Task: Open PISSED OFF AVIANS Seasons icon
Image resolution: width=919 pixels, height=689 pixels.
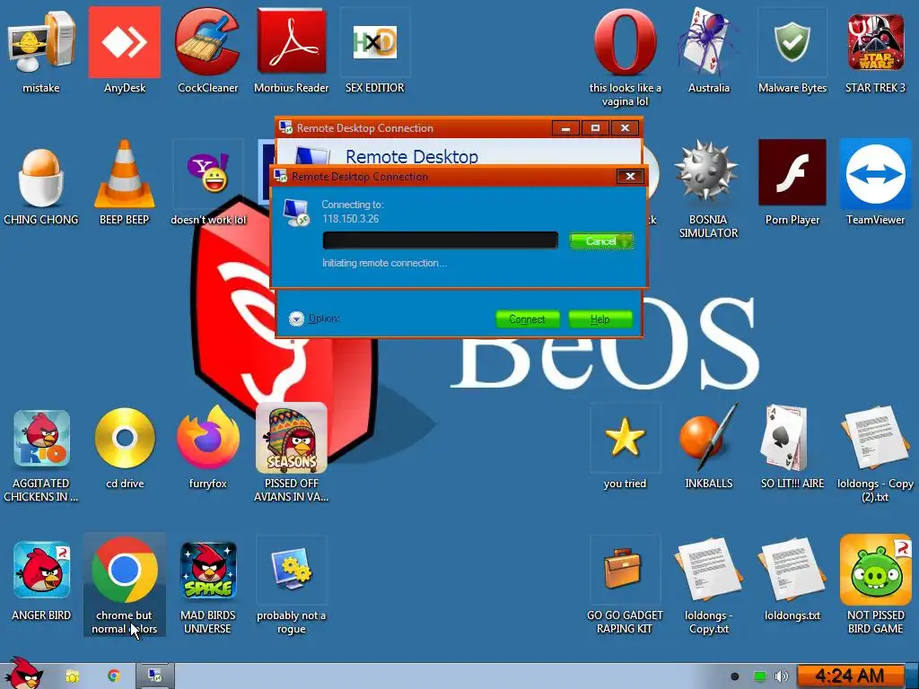Action: pos(292,453)
